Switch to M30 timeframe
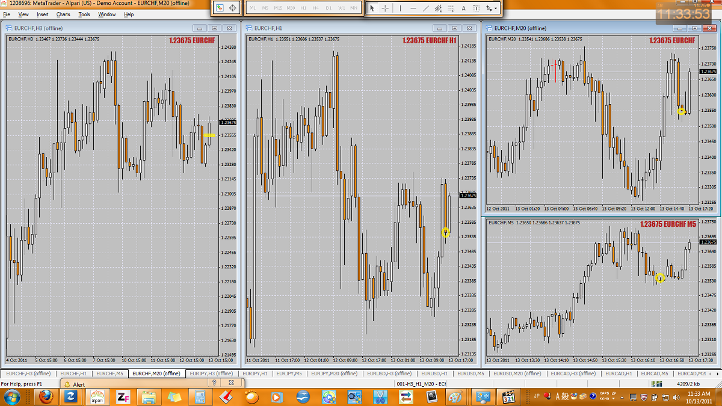The width and height of the screenshot is (722, 406). pyautogui.click(x=291, y=8)
